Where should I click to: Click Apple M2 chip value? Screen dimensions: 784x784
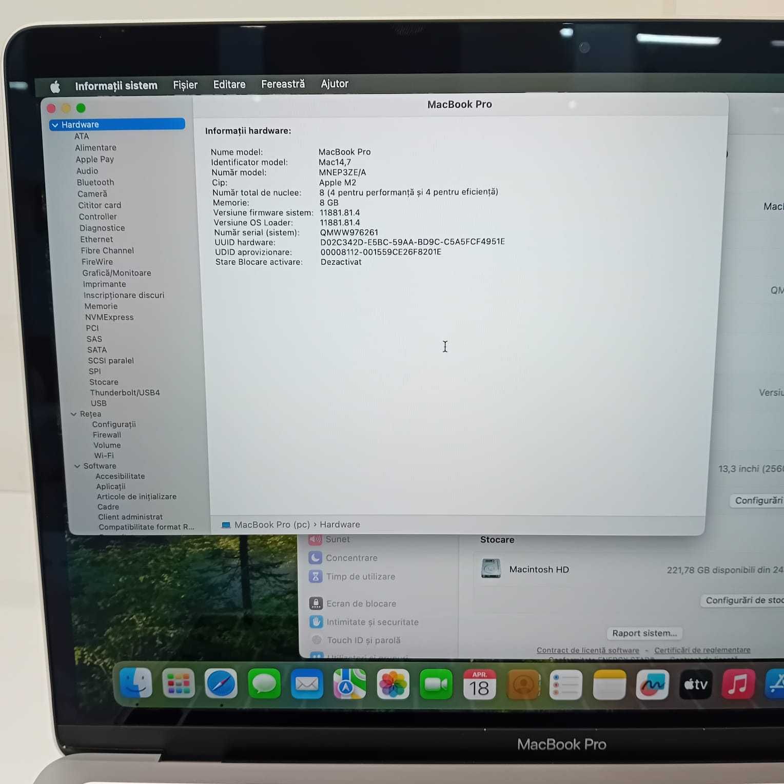coord(338,183)
